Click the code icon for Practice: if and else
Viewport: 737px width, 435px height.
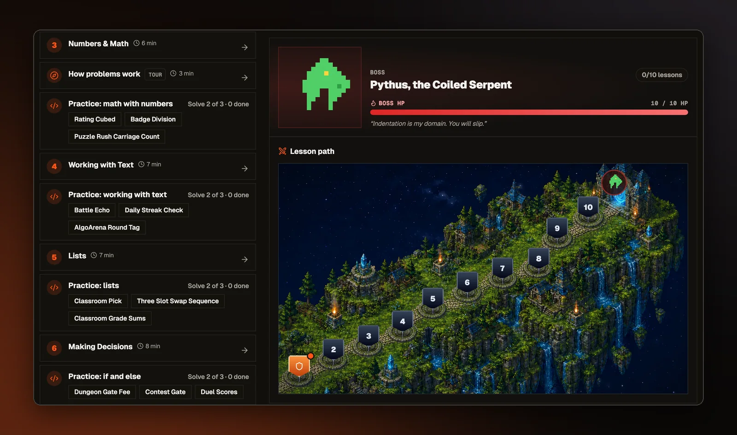[x=54, y=378]
